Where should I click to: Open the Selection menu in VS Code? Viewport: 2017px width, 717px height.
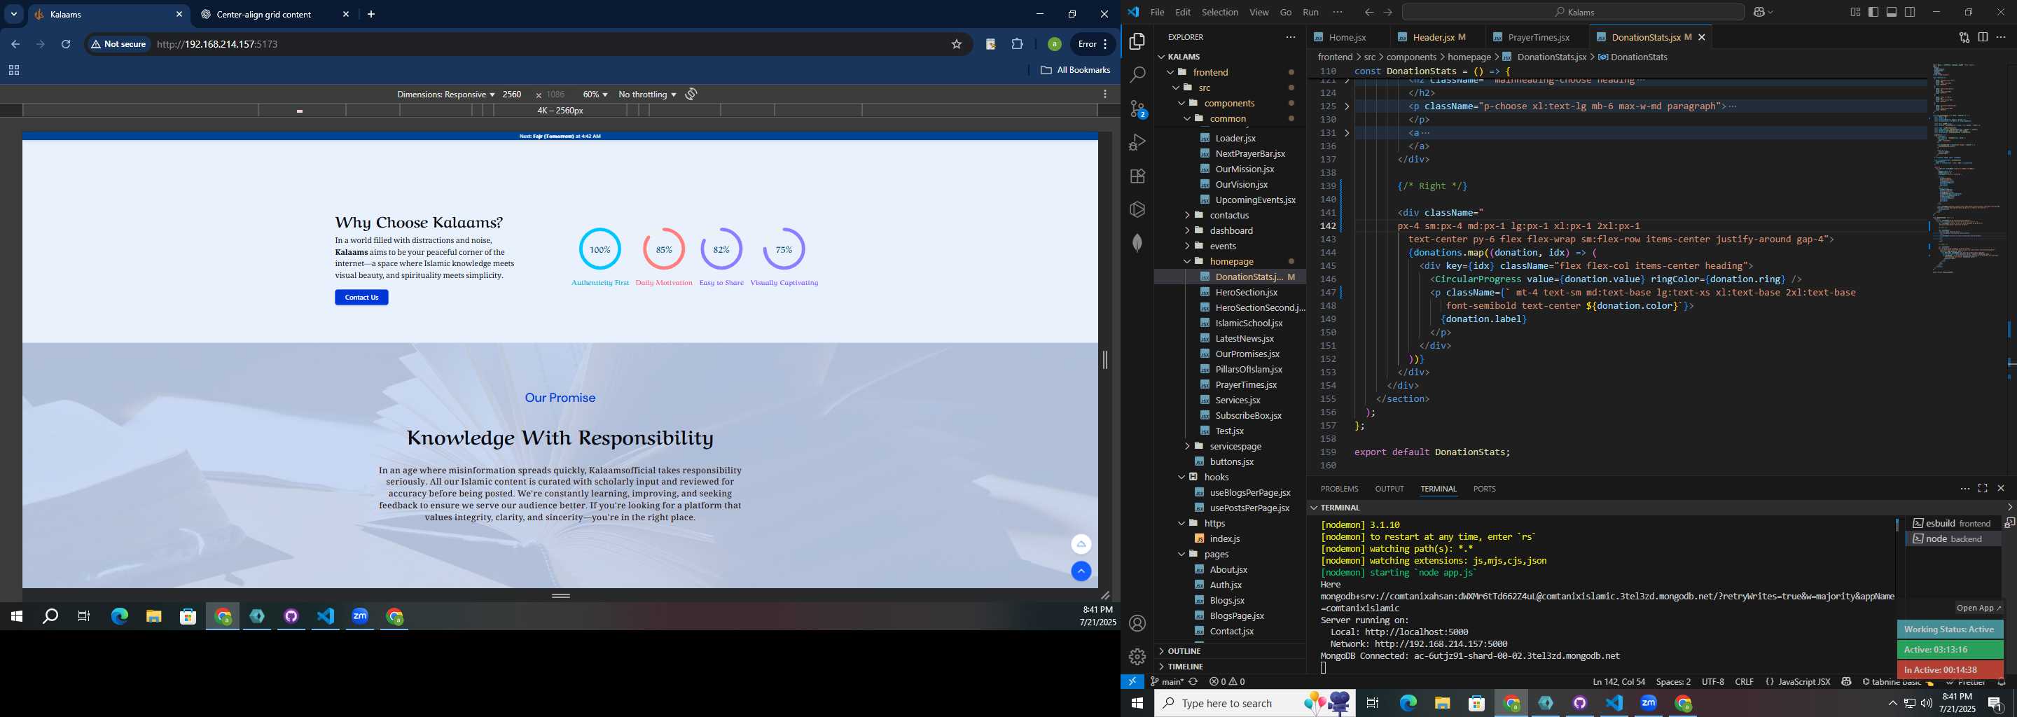coord(1220,12)
